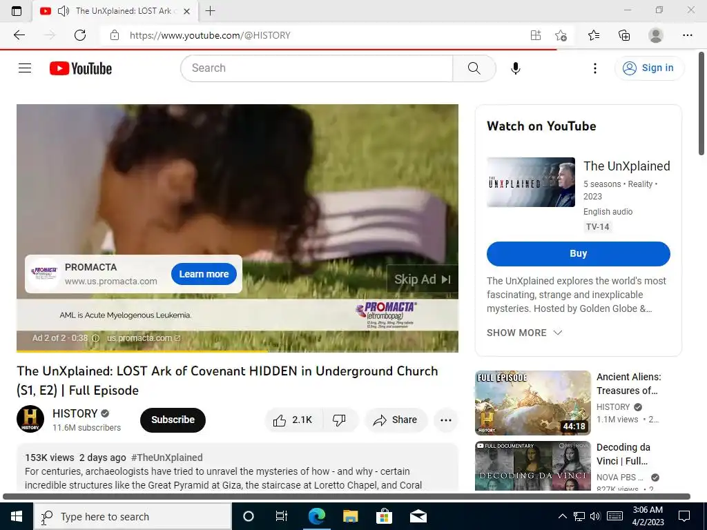The image size is (707, 530).
Task: Share this video
Action: pyautogui.click(x=396, y=420)
